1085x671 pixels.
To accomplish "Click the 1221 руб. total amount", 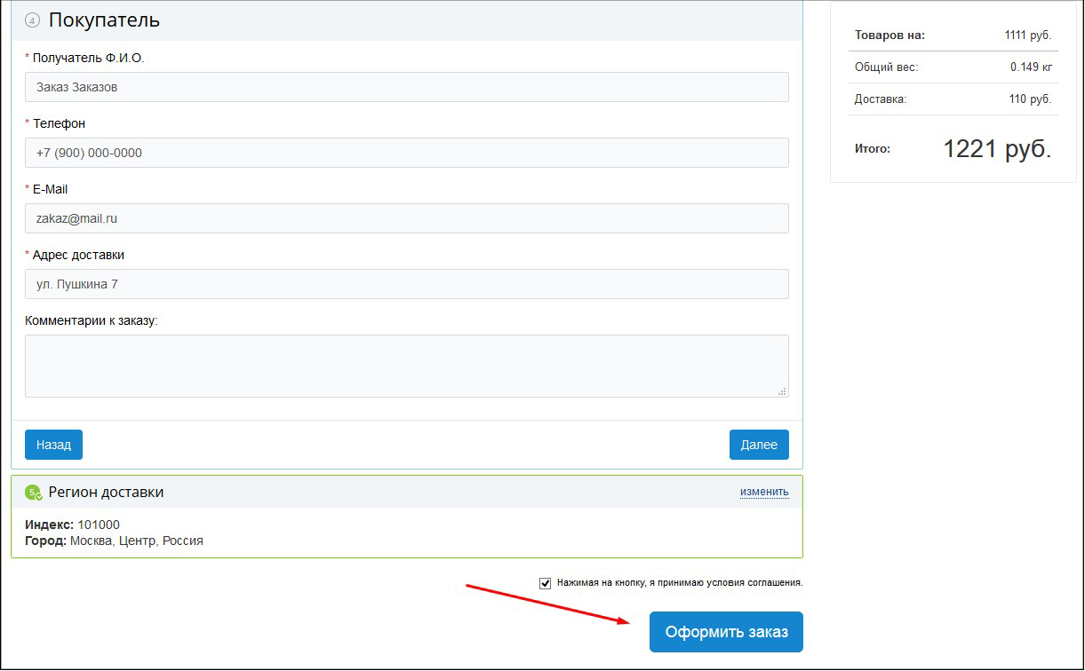I will [997, 149].
